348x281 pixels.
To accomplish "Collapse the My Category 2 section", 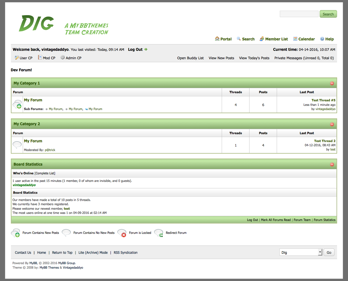I will pyautogui.click(x=332, y=124).
